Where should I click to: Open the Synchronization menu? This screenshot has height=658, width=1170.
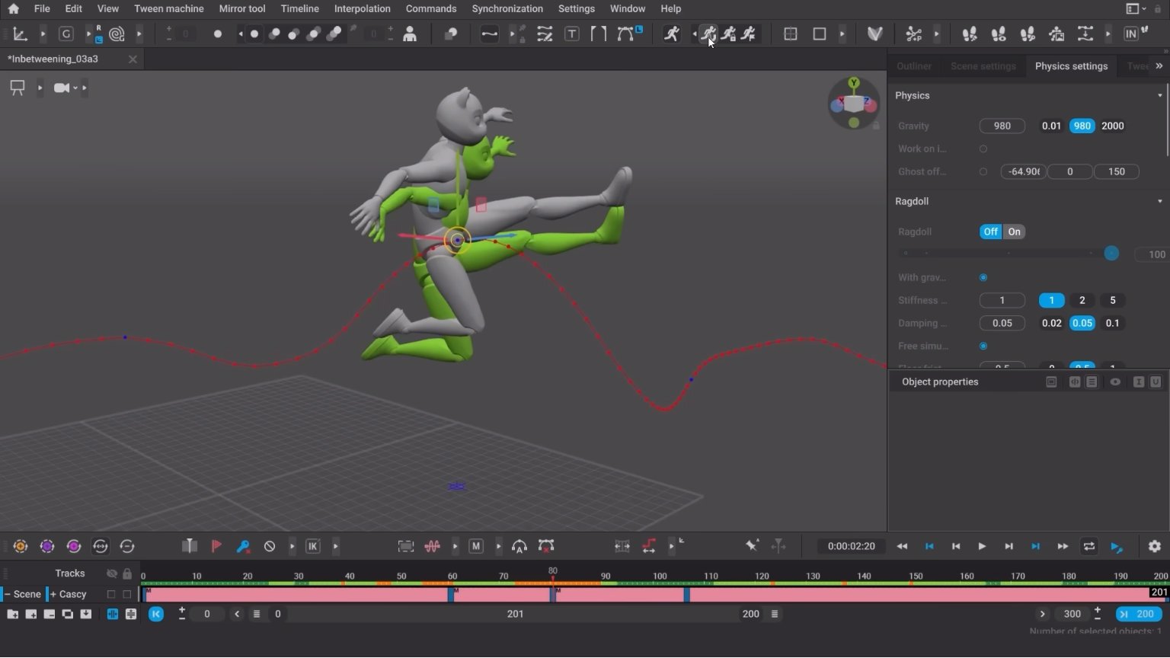pos(507,9)
